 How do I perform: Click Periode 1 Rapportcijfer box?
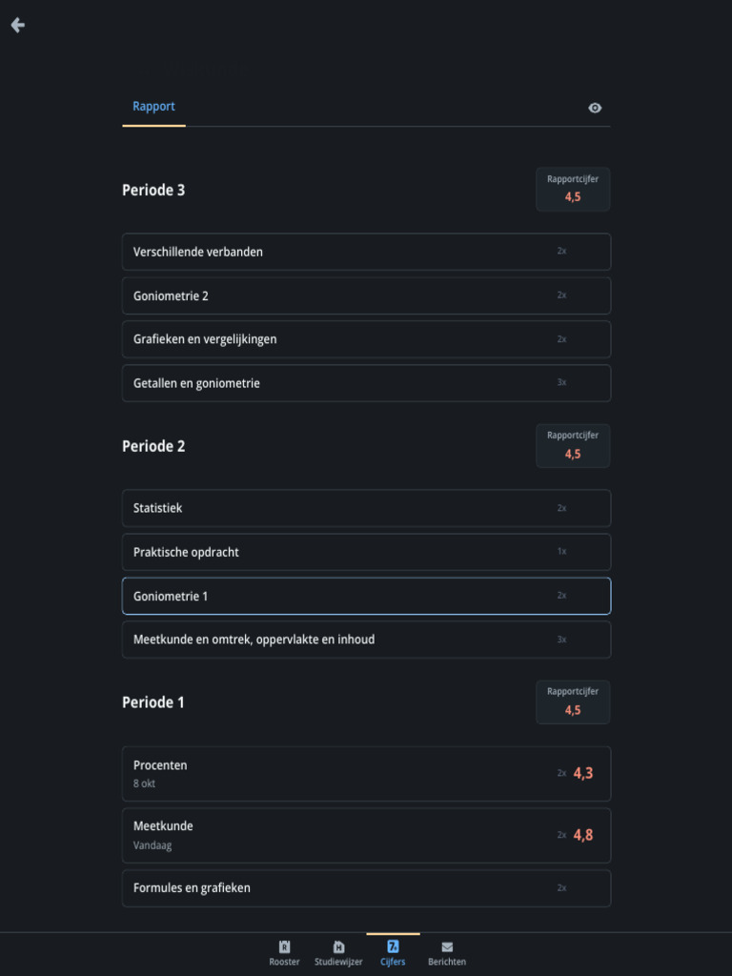point(572,702)
